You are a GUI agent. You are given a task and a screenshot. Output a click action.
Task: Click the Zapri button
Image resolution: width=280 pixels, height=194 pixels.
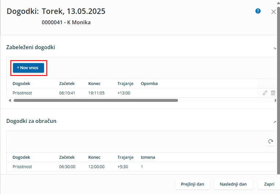pyautogui.click(x=269, y=184)
